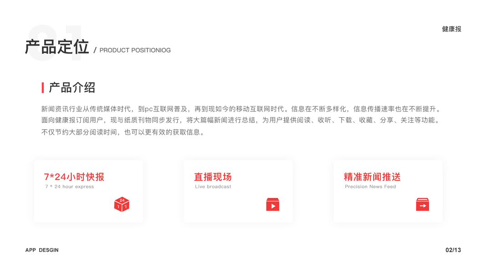486x273 pixels.
Task: Click the paragraph line starting 不仅节约大部分
Action: (x=123, y=132)
